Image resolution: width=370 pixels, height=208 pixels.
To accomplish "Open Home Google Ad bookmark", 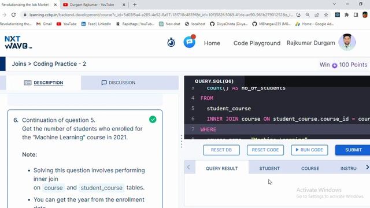I will point(314,24).
